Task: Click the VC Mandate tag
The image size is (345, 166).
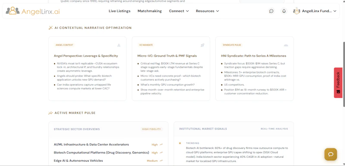Action: 146,45
